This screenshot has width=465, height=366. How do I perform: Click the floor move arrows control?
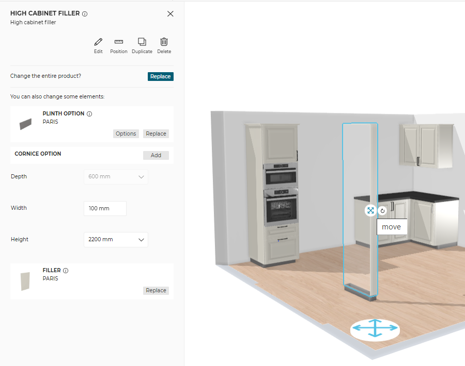tap(375, 329)
